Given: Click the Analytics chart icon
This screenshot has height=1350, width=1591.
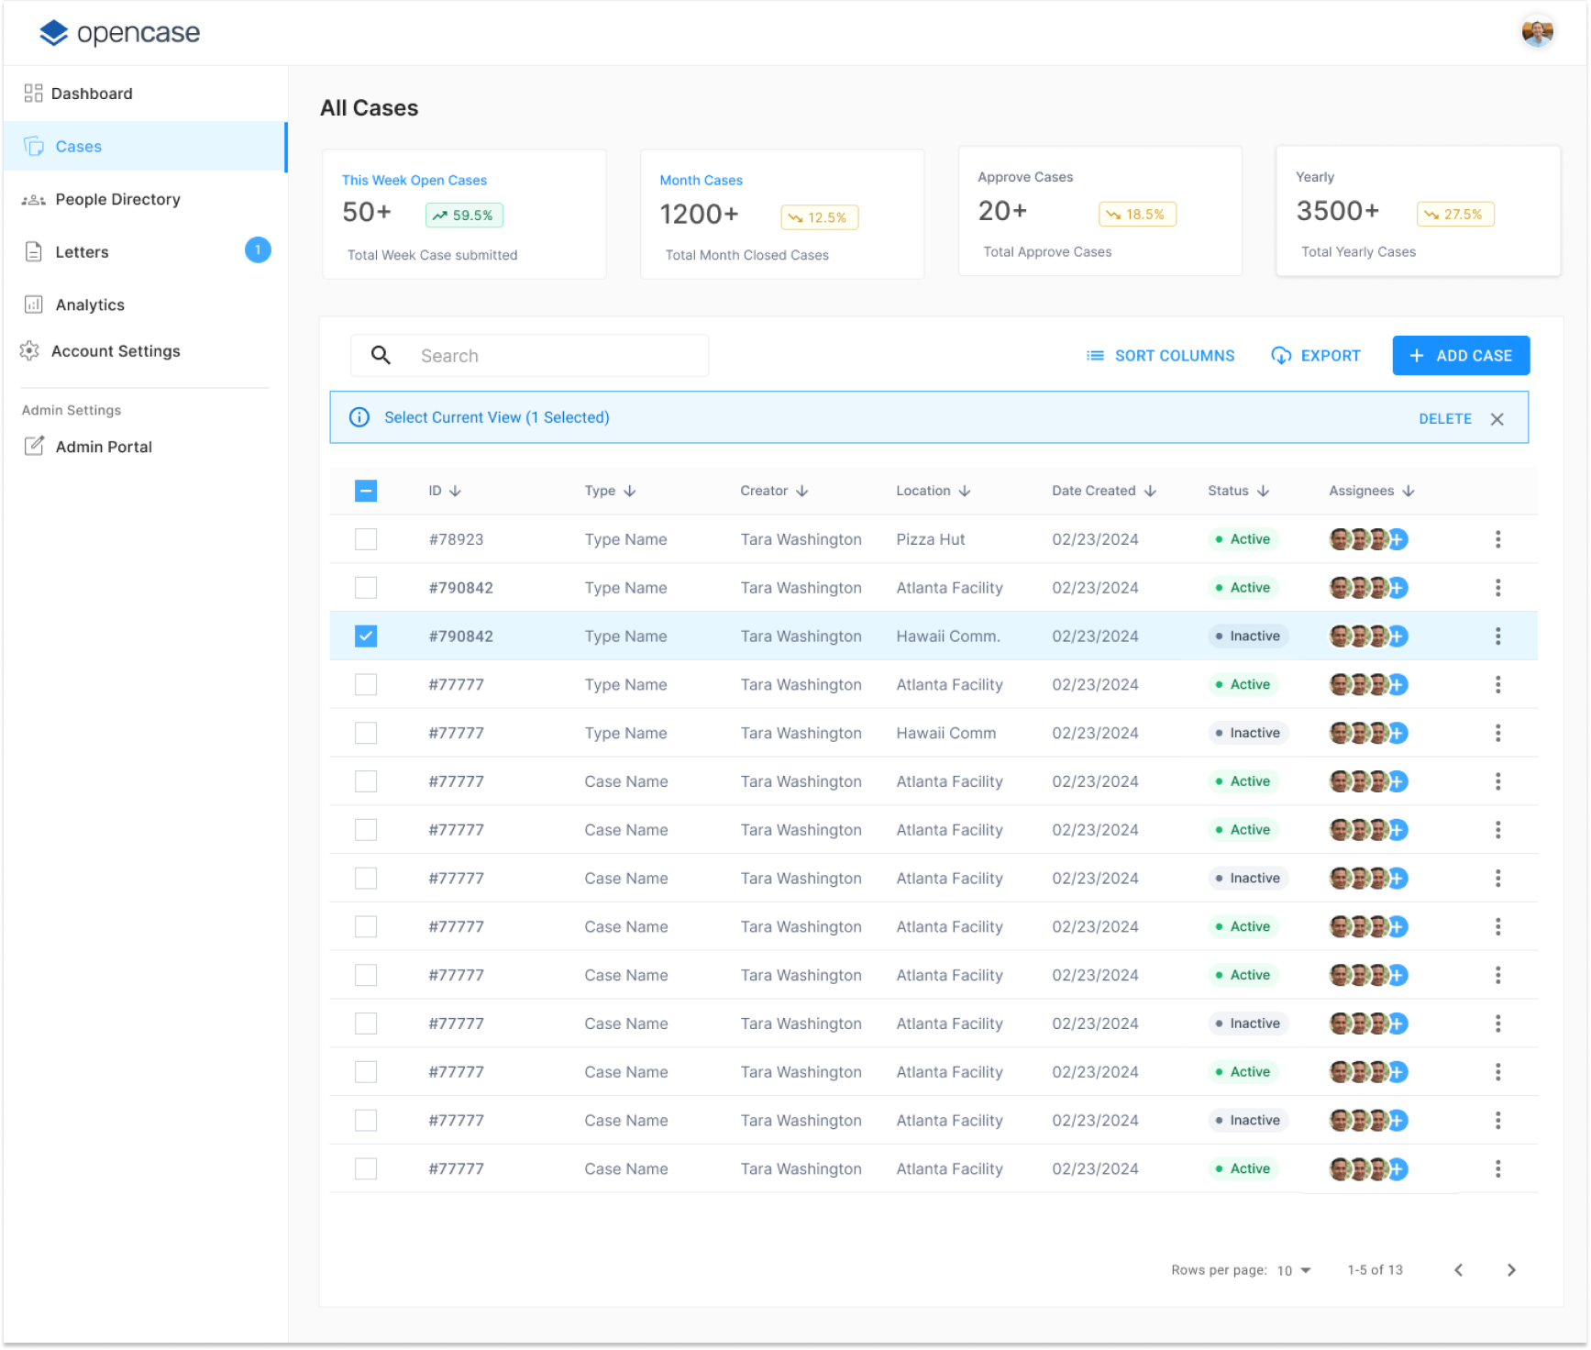Looking at the screenshot, I should [x=34, y=304].
